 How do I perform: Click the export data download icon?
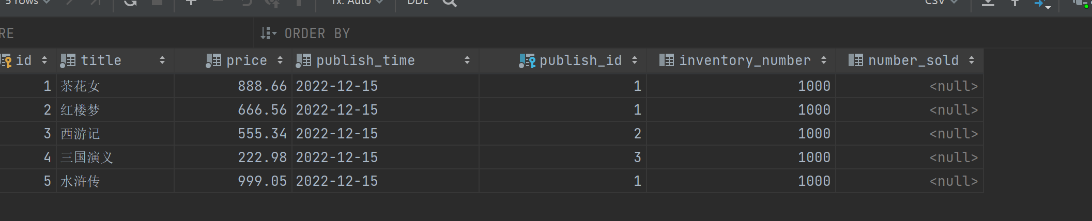click(x=988, y=3)
